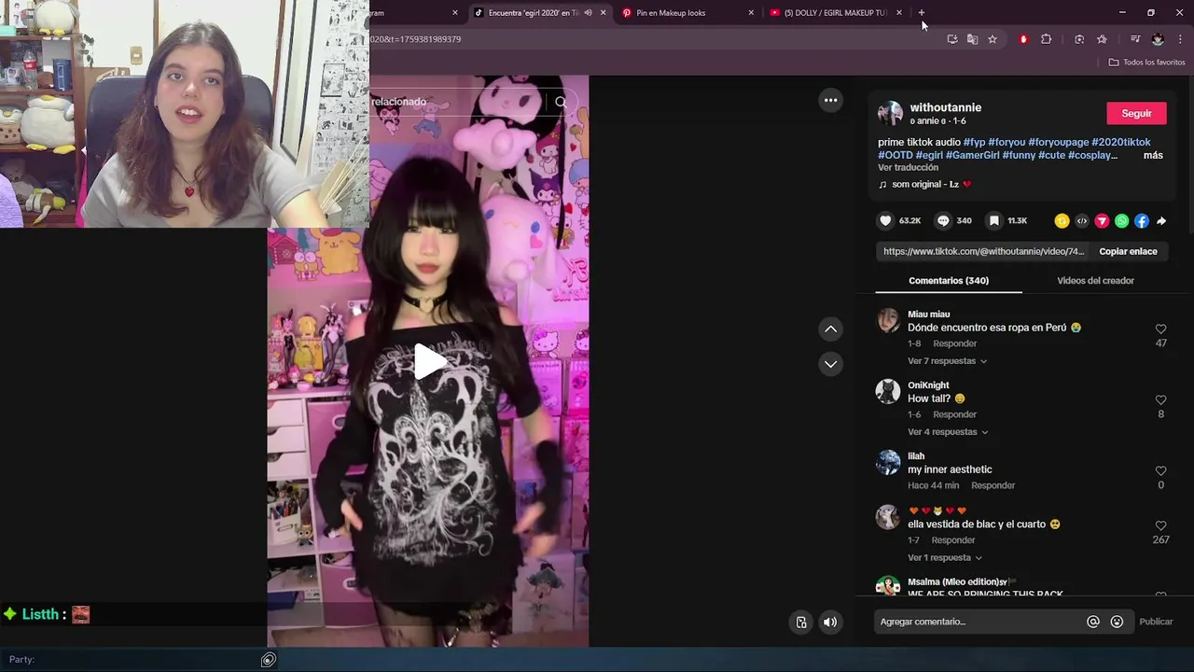The width and height of the screenshot is (1194, 672).
Task: Focus the 'Agregar comentario' input field
Action: tap(979, 622)
